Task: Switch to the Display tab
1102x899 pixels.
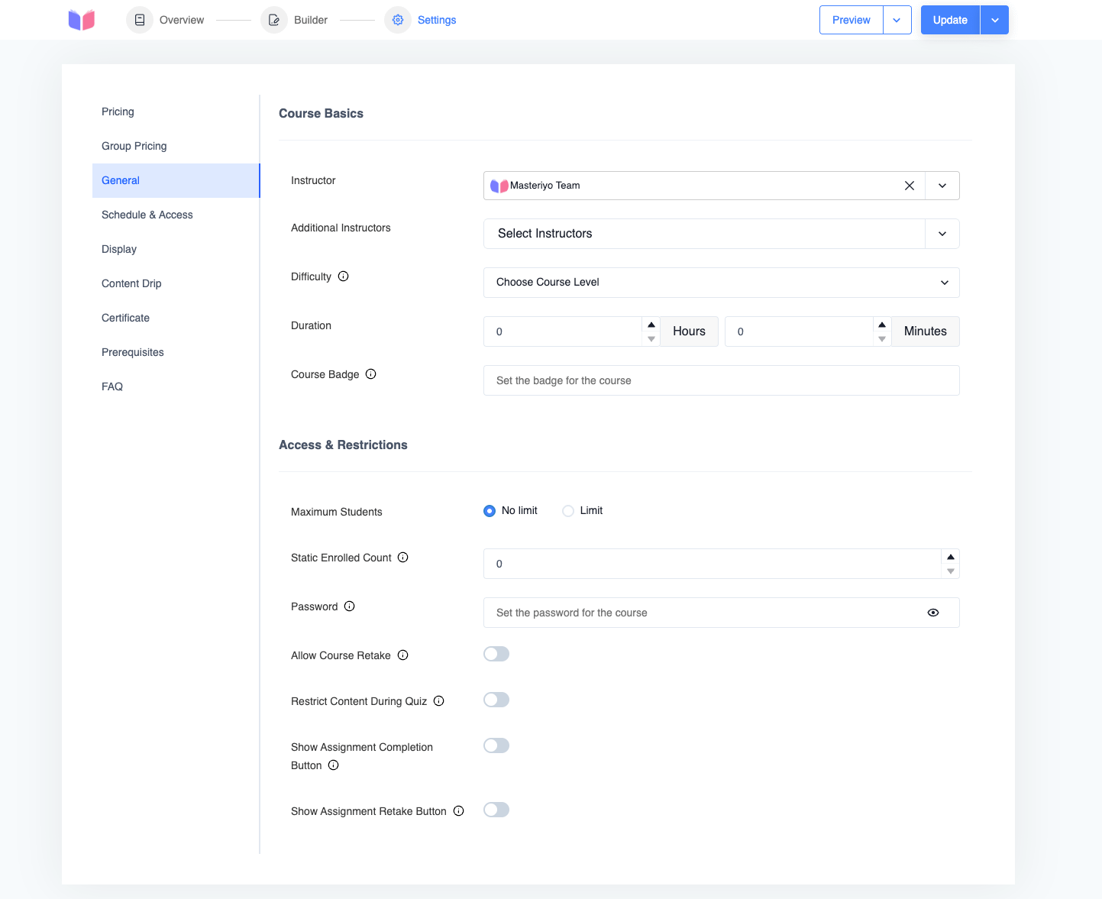Action: 176,249
